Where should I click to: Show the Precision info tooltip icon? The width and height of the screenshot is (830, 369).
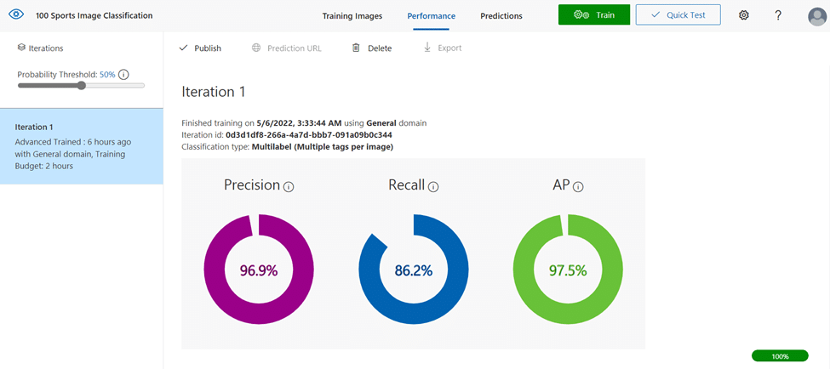289,186
